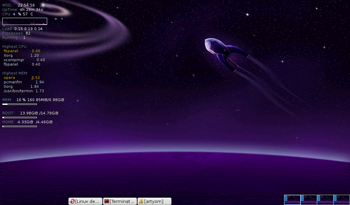The width and height of the screenshot is (350, 205).
Task: Open the "[artyom]" file manager taskbar button
Action: [154, 201]
